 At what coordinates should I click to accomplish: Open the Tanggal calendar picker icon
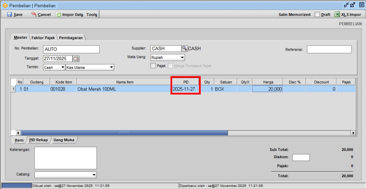(x=76, y=58)
